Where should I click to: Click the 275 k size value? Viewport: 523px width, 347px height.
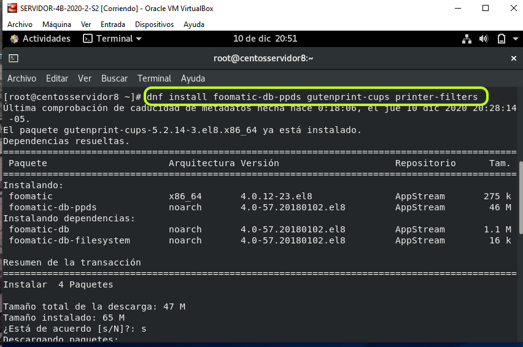point(497,196)
